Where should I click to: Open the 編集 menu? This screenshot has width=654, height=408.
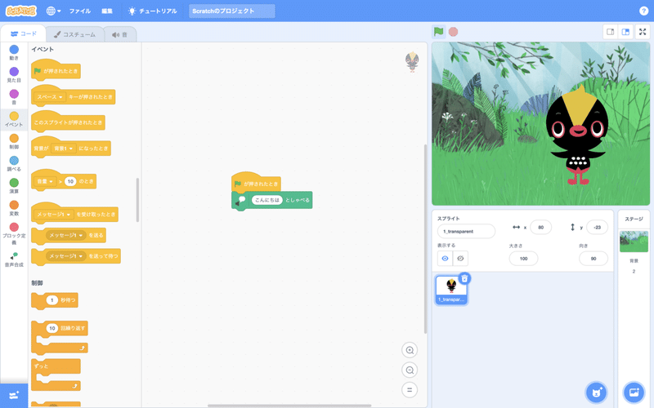(107, 11)
